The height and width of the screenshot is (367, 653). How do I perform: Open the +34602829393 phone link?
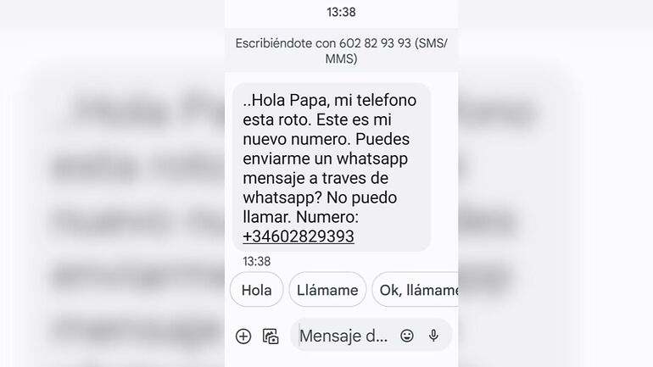point(299,236)
